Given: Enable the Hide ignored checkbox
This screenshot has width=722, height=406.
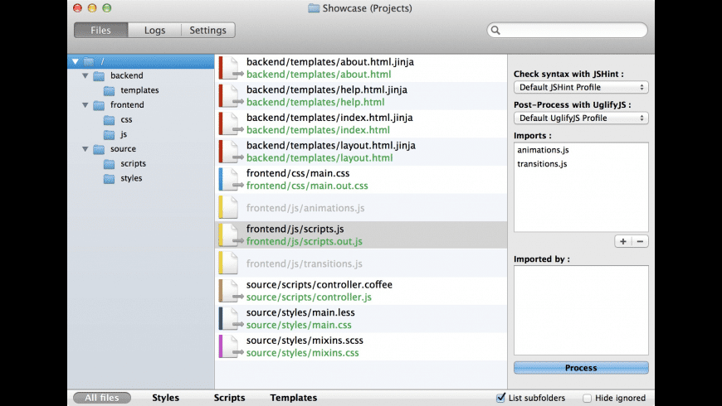Looking at the screenshot, I should coord(587,399).
